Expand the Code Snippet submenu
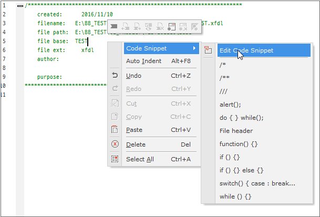 click(161, 48)
